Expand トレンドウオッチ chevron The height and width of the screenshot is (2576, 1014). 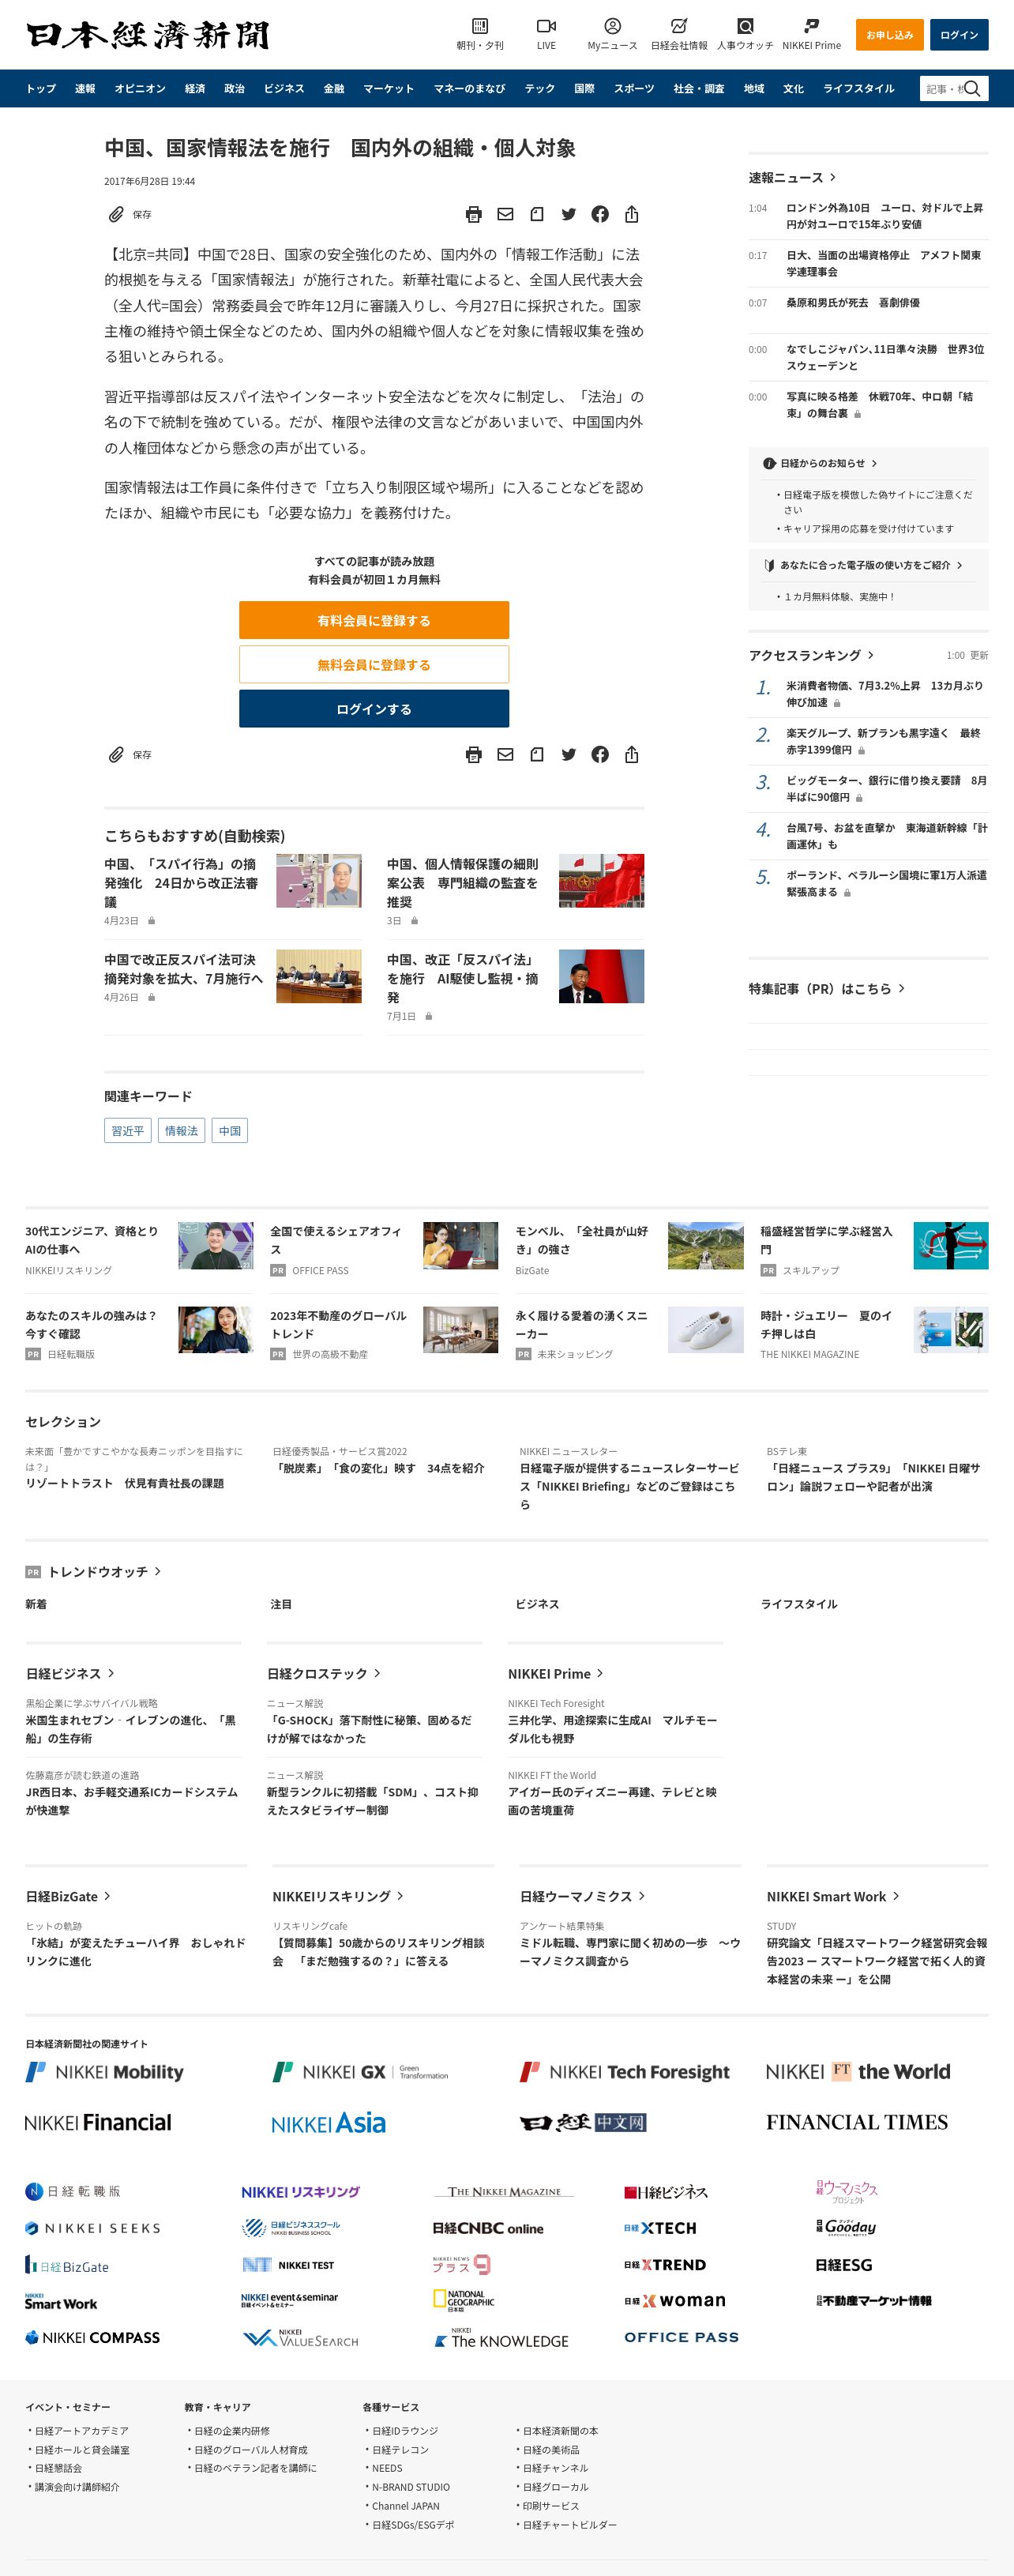click(x=158, y=1571)
